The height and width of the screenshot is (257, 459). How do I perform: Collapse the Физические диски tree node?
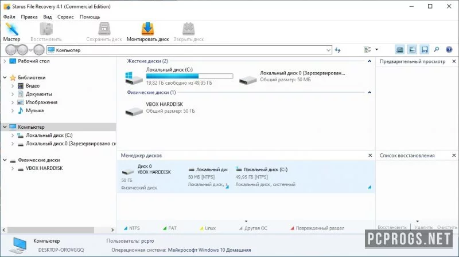5,160
